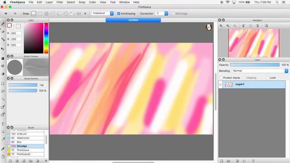Collapse Color panel round button
The image size is (290, 163).
(x=12, y=20)
